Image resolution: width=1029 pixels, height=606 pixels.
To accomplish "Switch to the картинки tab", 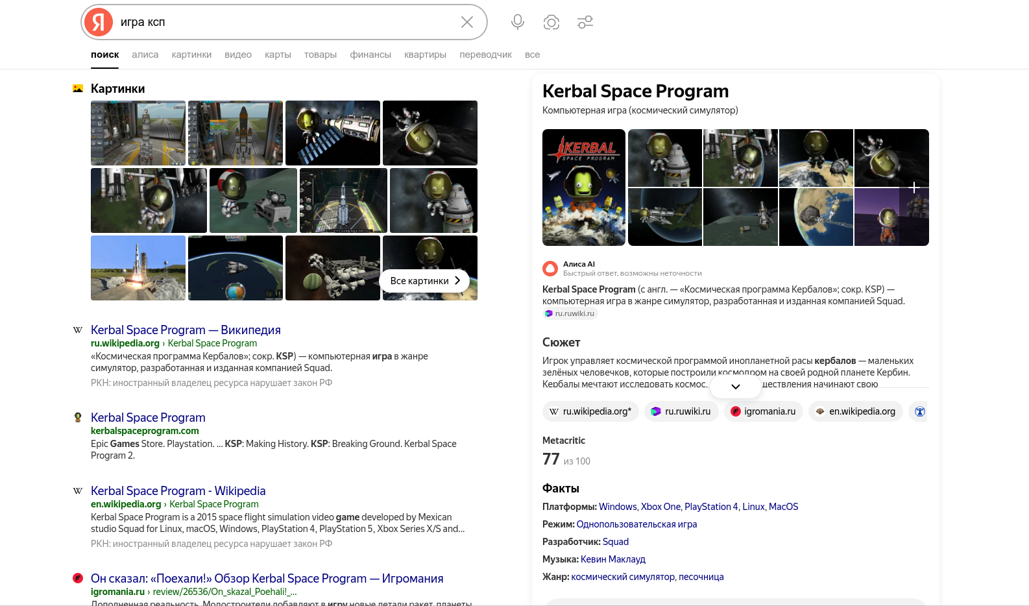I will tap(191, 55).
